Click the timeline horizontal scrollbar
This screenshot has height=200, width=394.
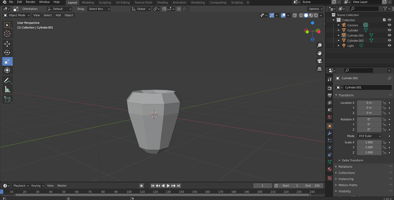coord(163,195)
